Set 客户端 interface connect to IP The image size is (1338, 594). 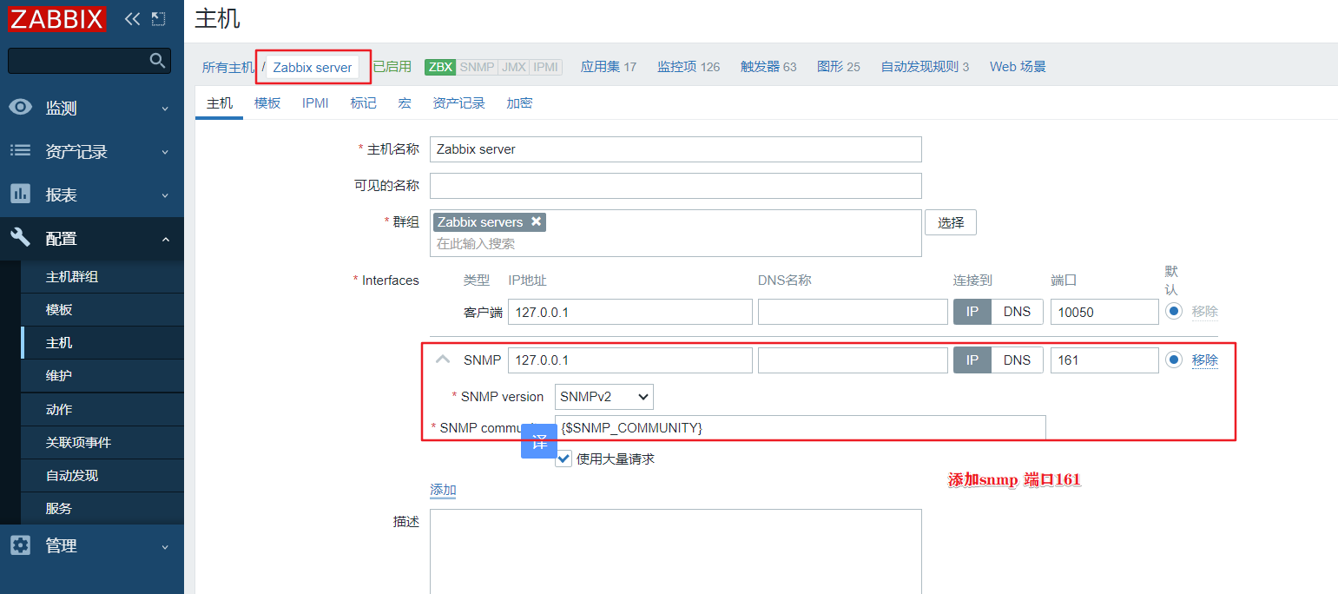click(972, 312)
